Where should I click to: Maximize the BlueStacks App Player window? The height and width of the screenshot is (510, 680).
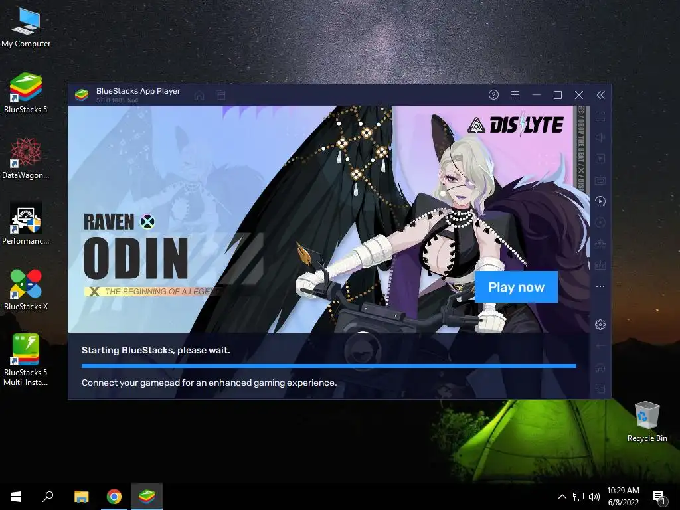tap(558, 95)
